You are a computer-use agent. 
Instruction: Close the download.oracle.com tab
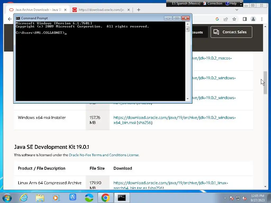coord(129,10)
